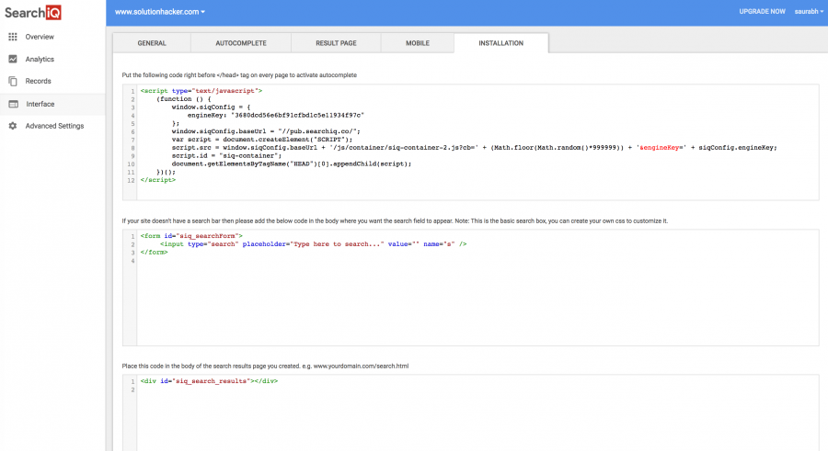Click the Advanced Settings gear icon

tap(13, 126)
